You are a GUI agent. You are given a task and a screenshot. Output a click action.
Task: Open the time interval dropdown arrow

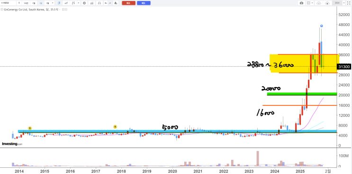tap(53, 3)
